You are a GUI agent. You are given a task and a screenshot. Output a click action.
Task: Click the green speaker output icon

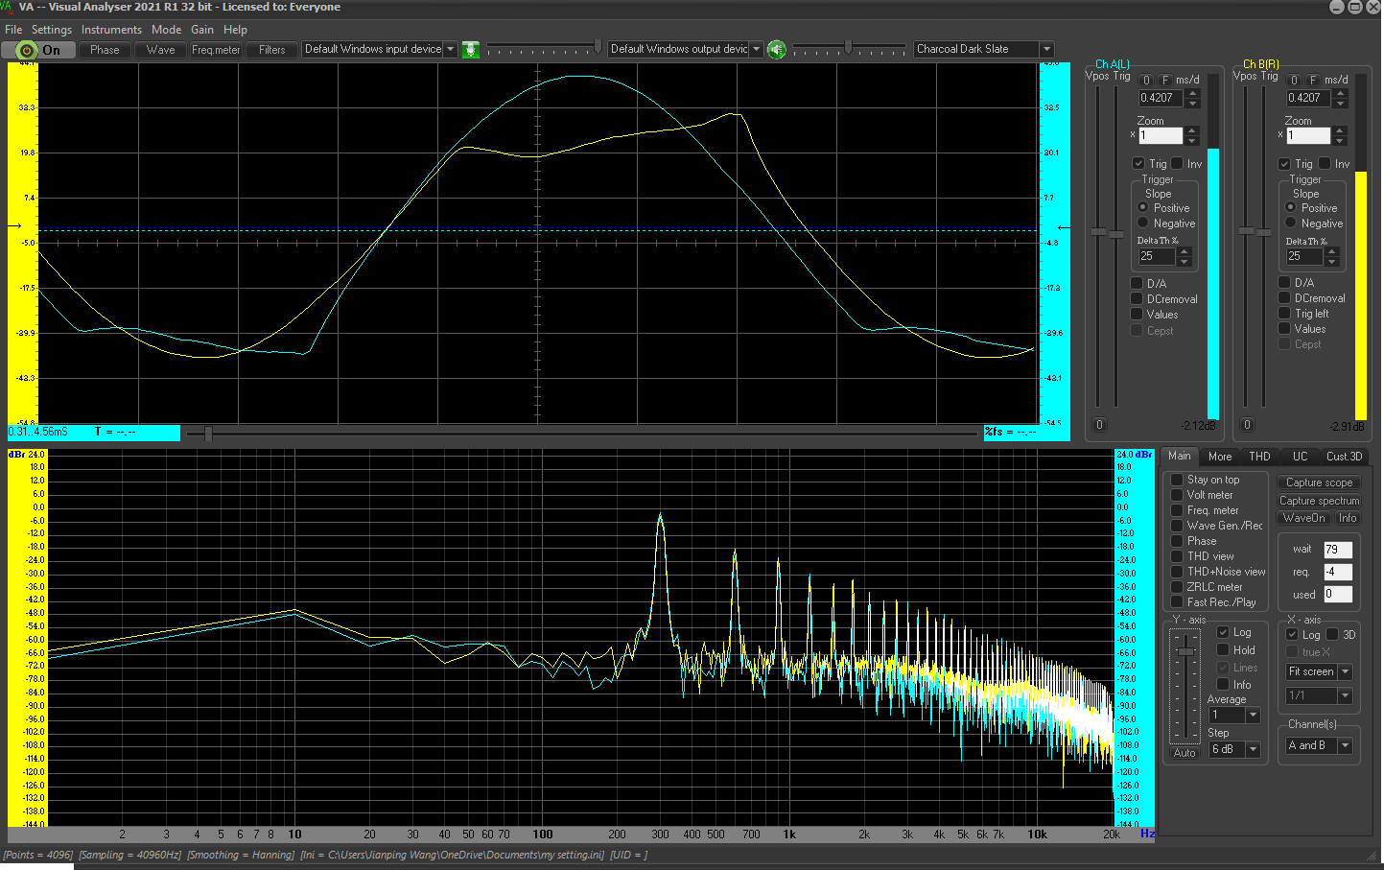(777, 50)
